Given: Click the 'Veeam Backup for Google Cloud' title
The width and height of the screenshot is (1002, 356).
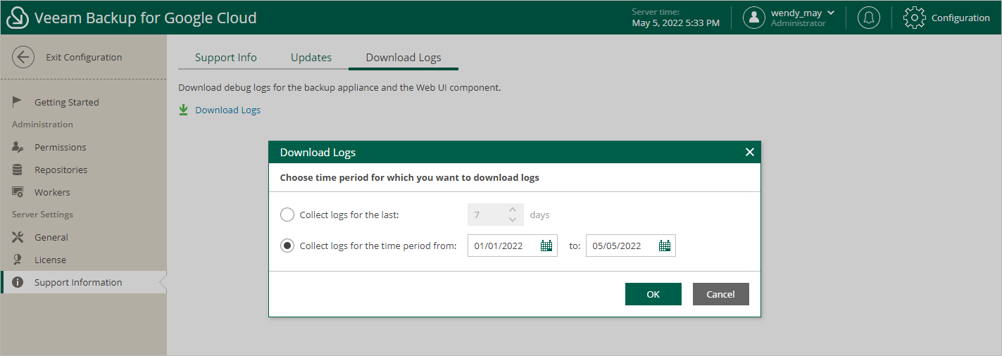Looking at the screenshot, I should coord(146,18).
